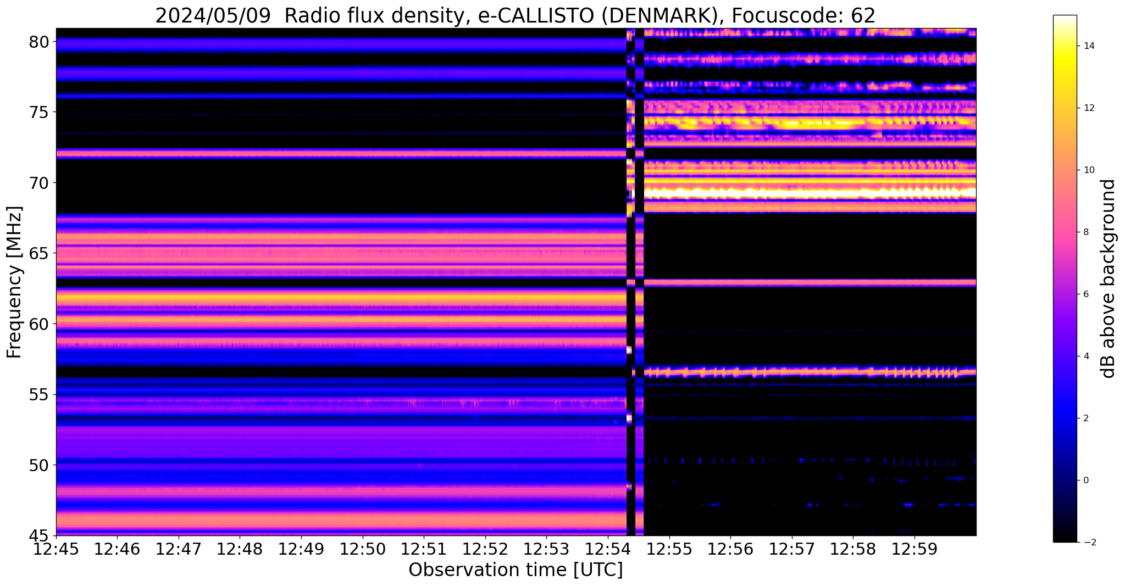Image resolution: width=1125 pixels, height=586 pixels.
Task: Click the 80 MHz frequency tick label
Action: tap(38, 42)
